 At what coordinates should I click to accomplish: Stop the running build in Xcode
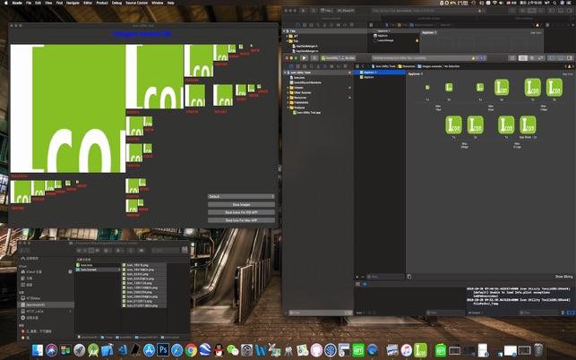(314, 58)
